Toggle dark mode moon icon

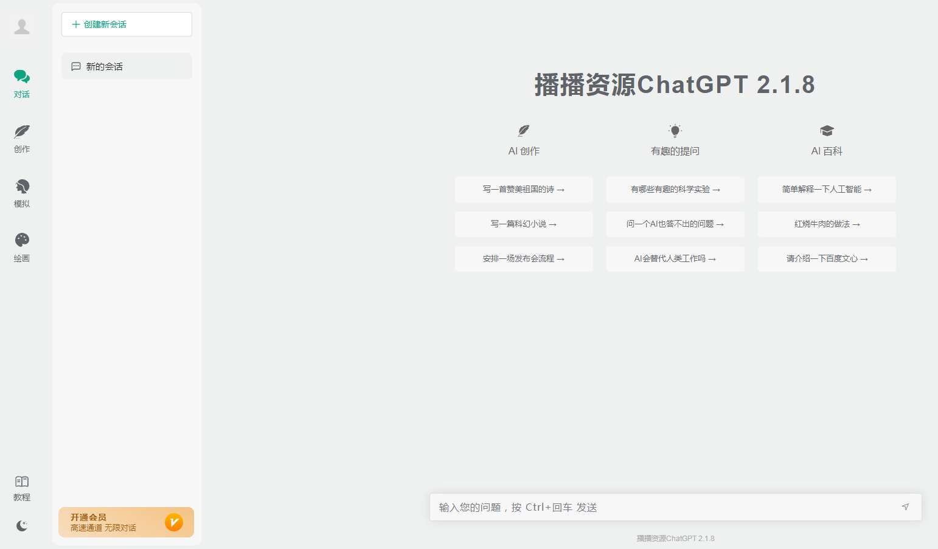point(22,526)
